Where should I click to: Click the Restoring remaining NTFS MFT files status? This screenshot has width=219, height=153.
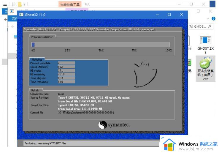(45, 143)
